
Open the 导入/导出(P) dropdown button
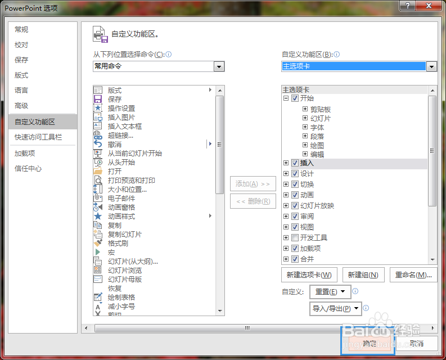335,309
